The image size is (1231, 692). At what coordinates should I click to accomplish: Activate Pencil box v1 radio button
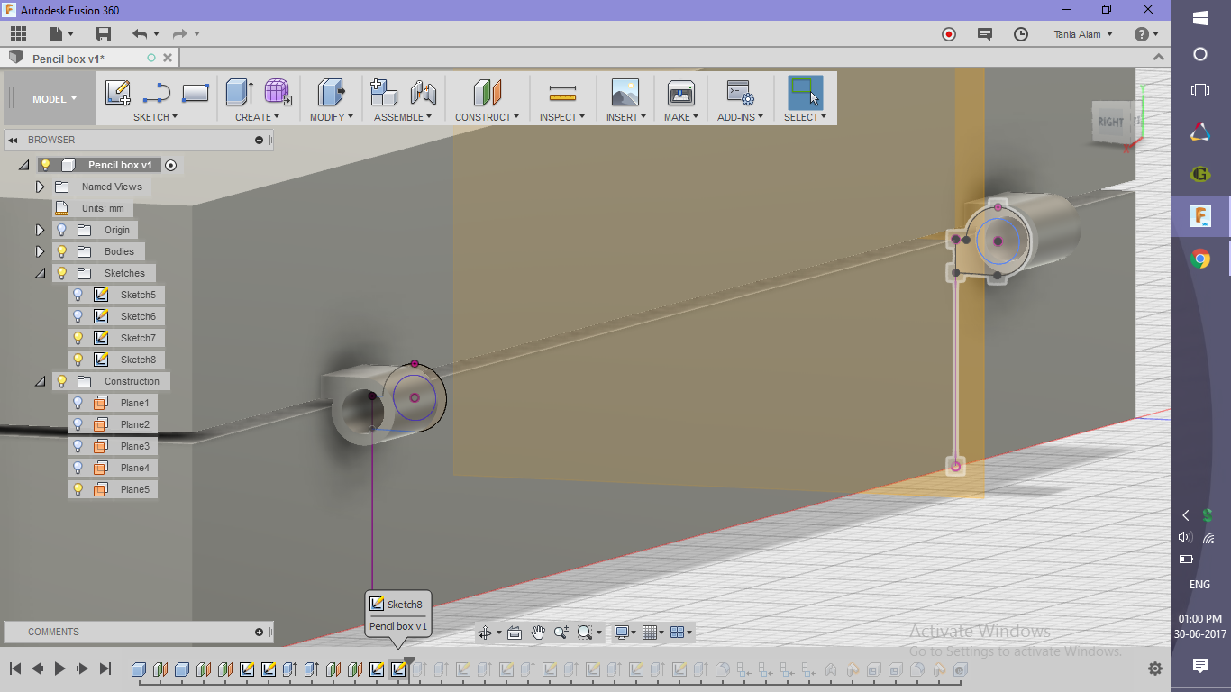click(x=170, y=165)
